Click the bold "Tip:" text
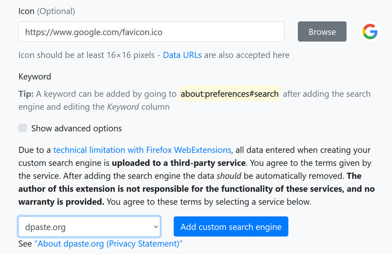Image resolution: width=392 pixels, height=254 pixels. [x=26, y=94]
